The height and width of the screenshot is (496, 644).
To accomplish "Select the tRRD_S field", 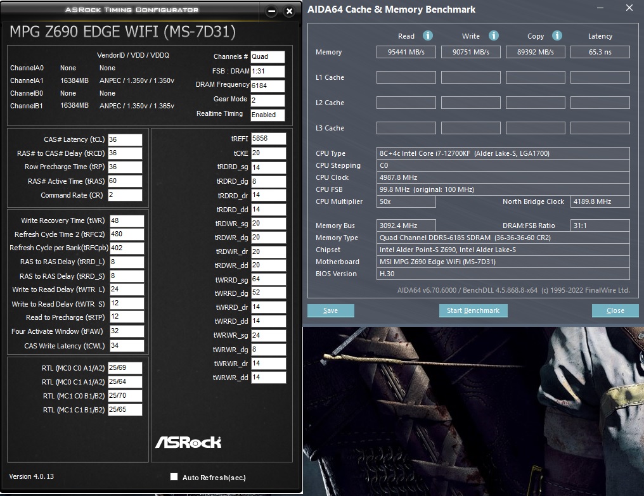I will pyautogui.click(x=127, y=276).
